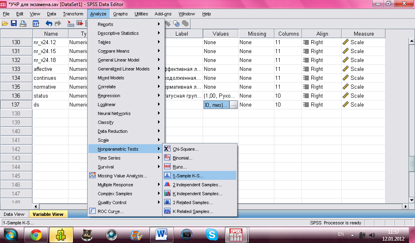Screen dimensions: 415x243
Task: Click the Measure column header
Action: 364,34
